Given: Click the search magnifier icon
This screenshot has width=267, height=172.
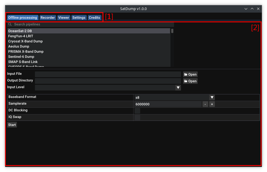Looking at the screenshot, I should (x=10, y=24).
